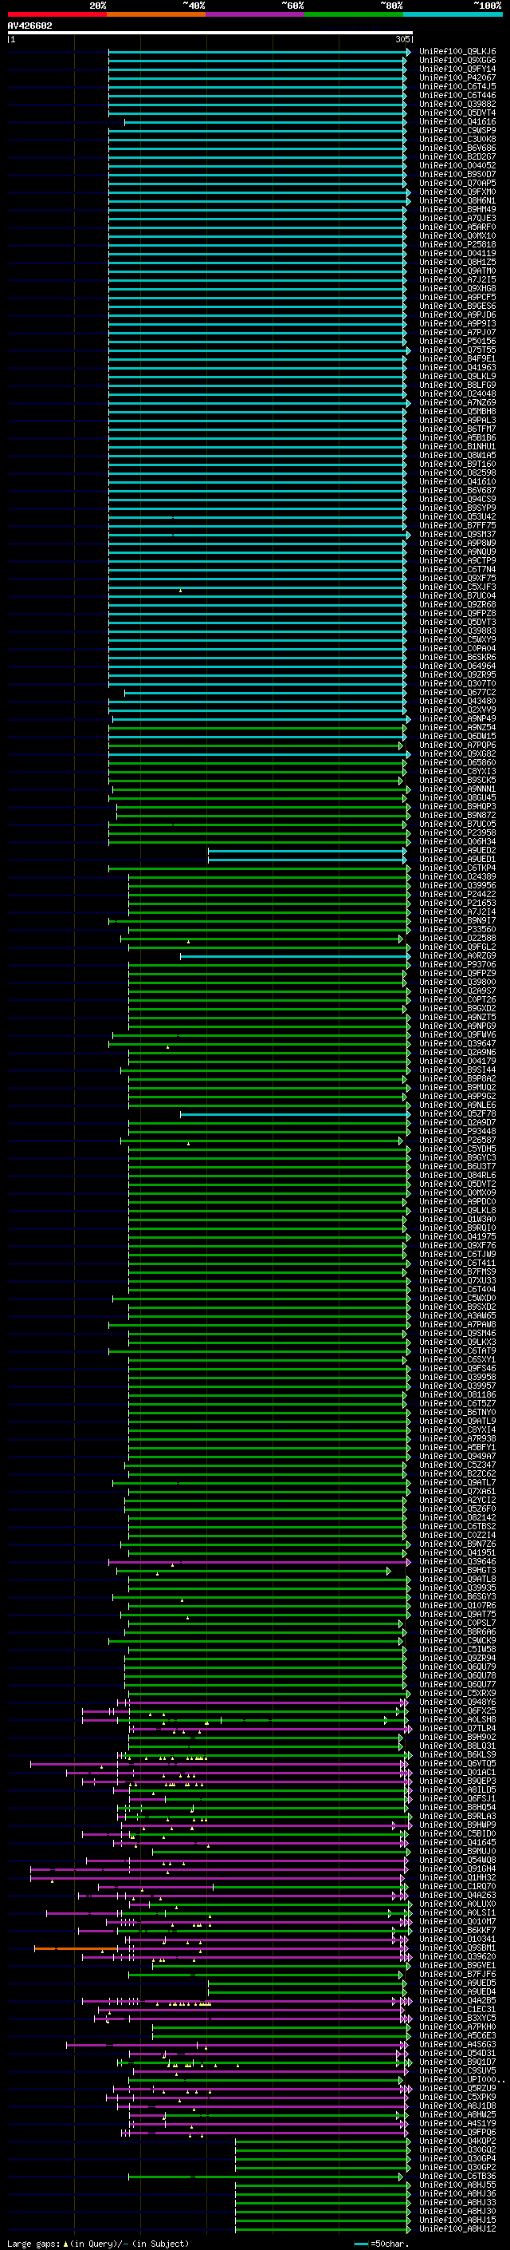The width and height of the screenshot is (510, 2250).
Task: Select the cyan alignment bar for UniRef100_A9UED2
Action: tap(307, 850)
